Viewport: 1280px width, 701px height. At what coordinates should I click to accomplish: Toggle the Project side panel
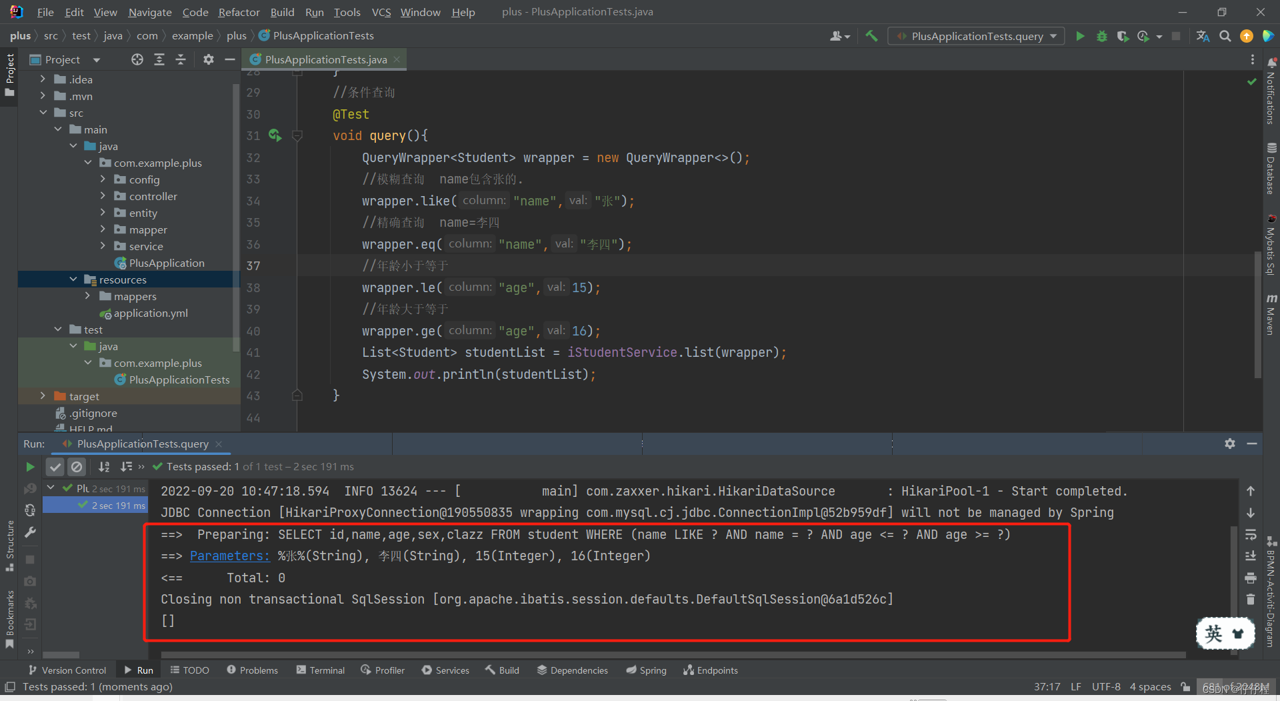click(9, 74)
